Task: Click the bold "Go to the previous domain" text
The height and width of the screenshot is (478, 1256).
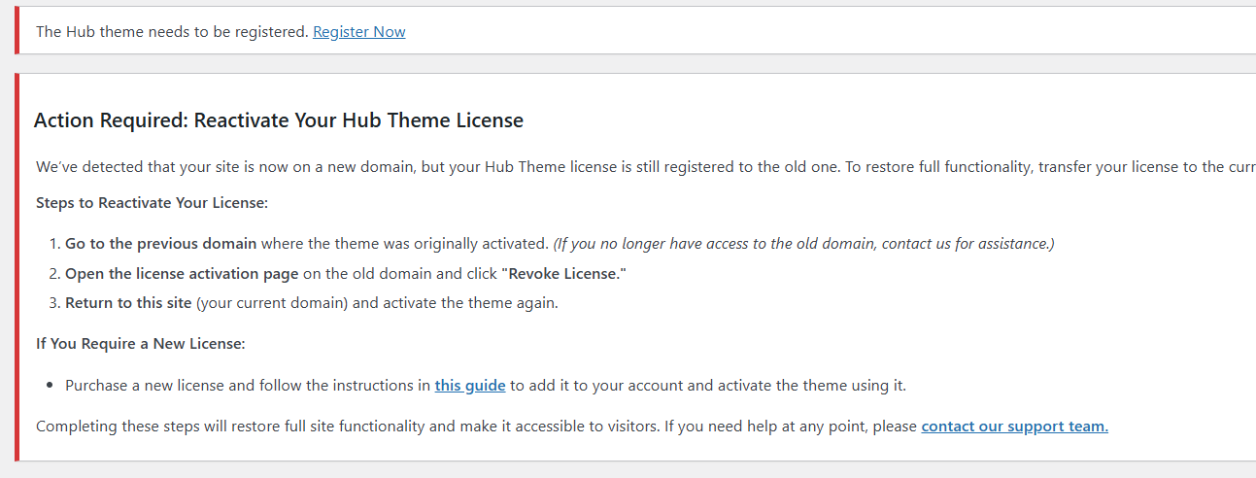Action: [160, 244]
